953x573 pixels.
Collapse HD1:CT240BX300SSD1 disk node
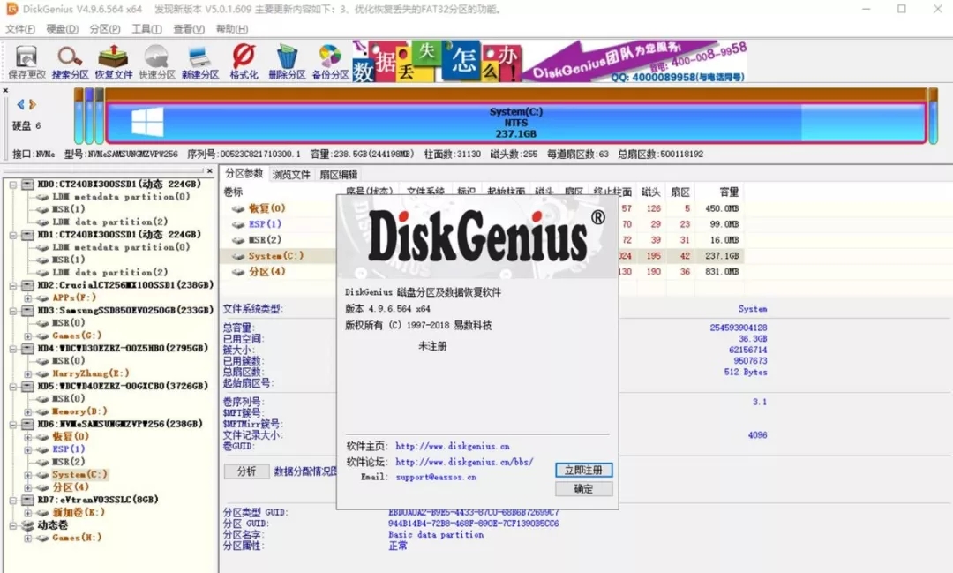12,234
